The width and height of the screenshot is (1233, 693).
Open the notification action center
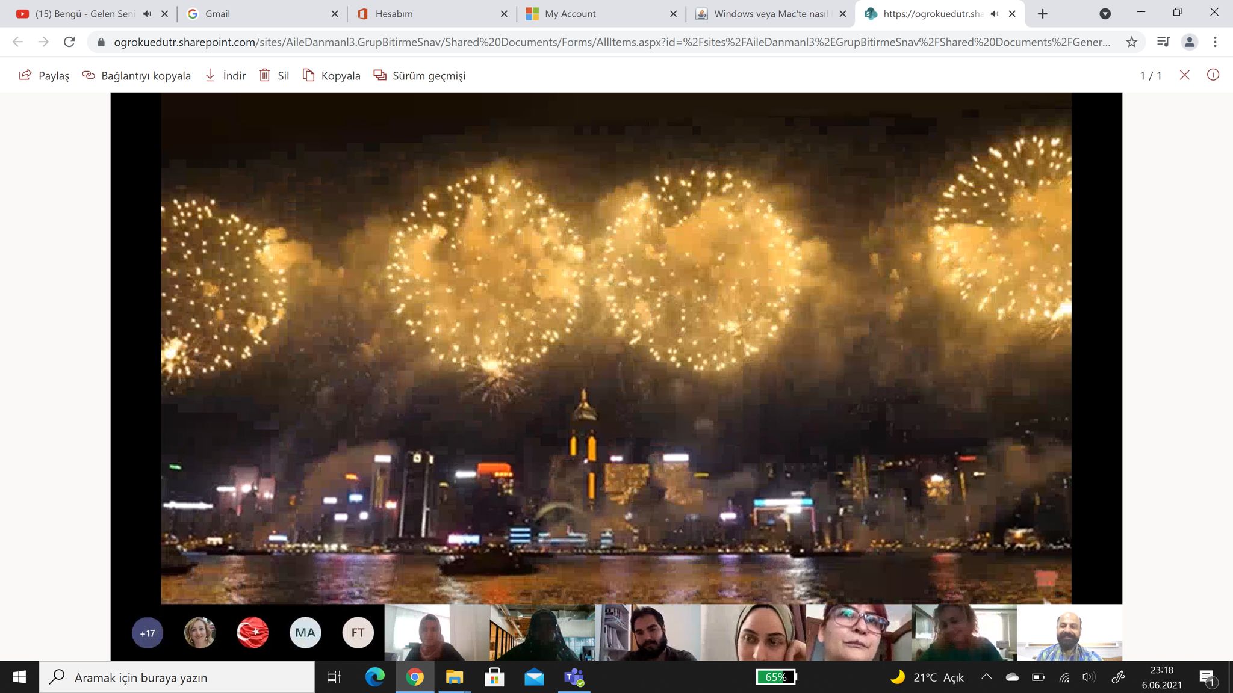pyautogui.click(x=1208, y=678)
